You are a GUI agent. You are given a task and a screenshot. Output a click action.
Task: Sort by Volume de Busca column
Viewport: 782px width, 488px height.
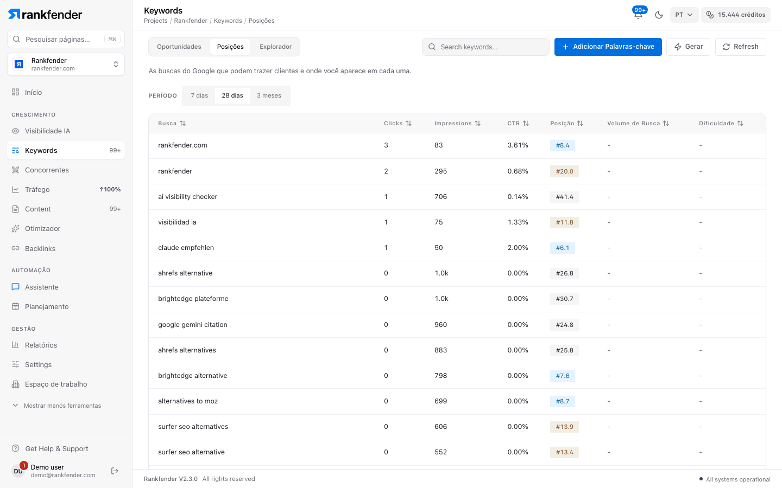point(639,124)
